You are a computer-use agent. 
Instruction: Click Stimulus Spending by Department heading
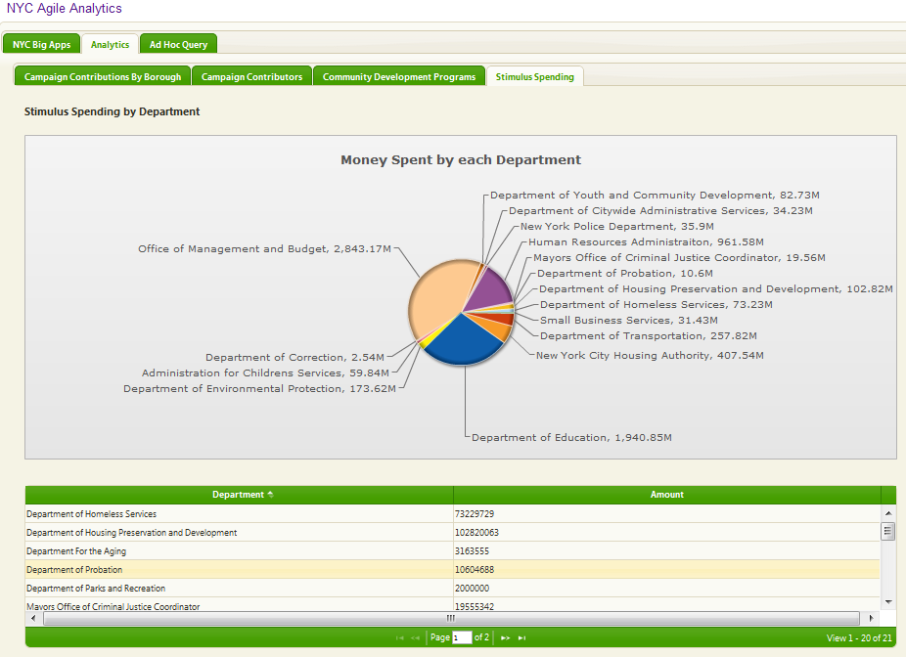click(113, 111)
